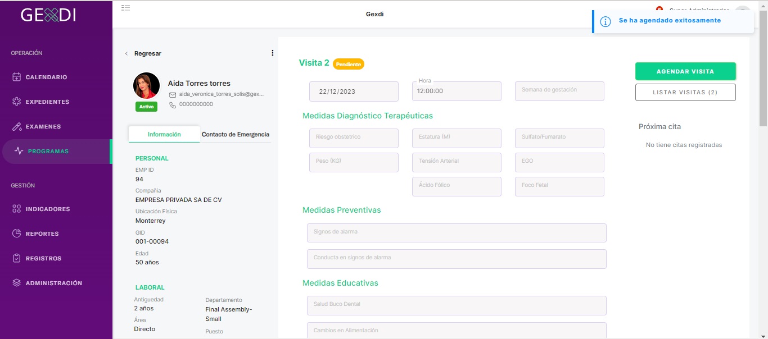Click the email envelope icon

tap(173, 94)
